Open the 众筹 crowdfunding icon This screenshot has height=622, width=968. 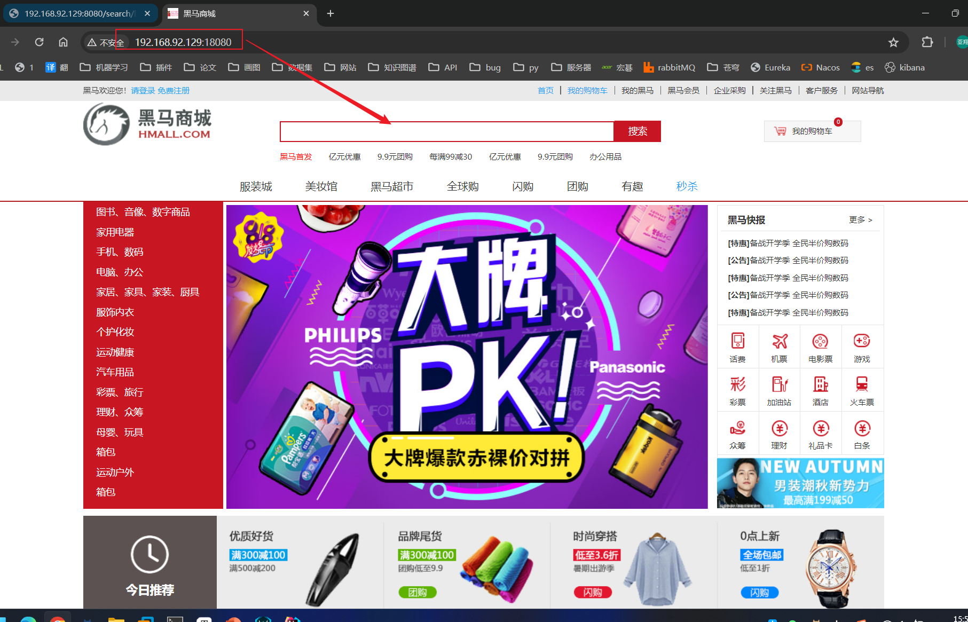click(x=738, y=428)
